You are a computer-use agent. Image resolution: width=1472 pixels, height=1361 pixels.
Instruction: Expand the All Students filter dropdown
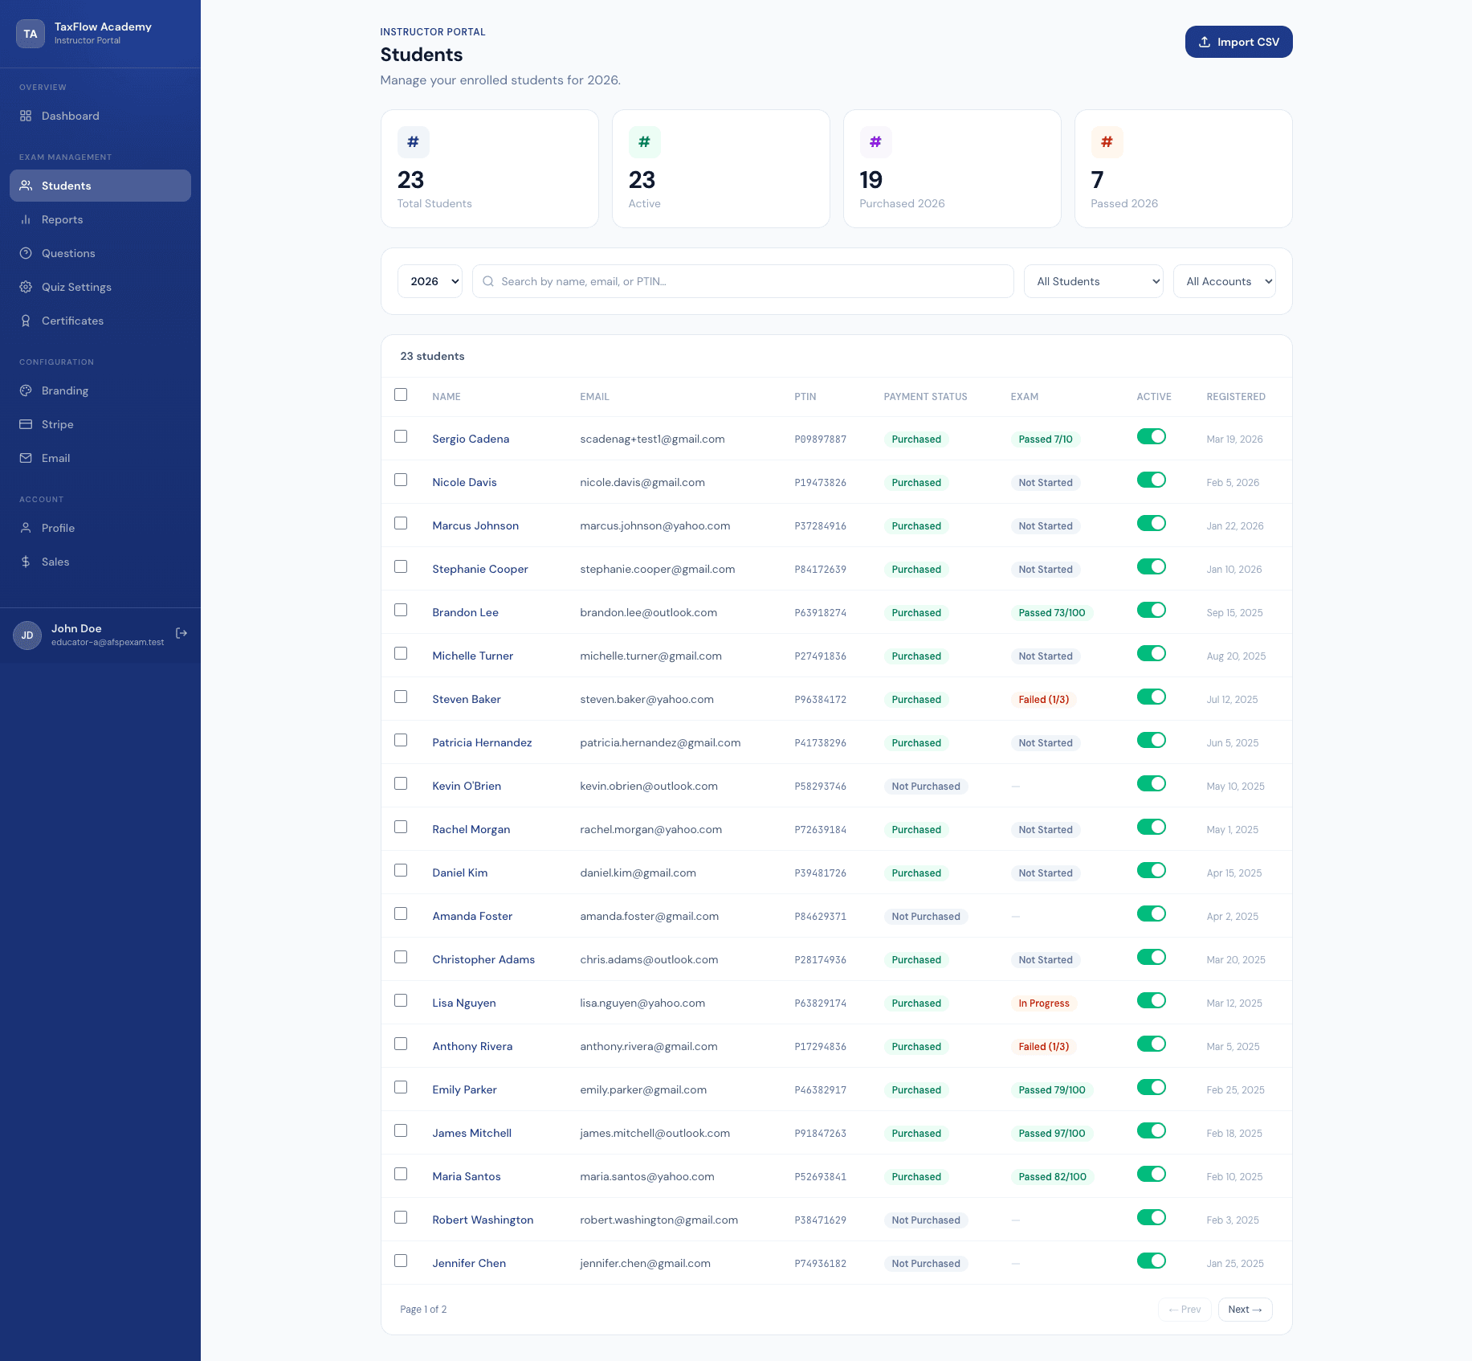1093,281
